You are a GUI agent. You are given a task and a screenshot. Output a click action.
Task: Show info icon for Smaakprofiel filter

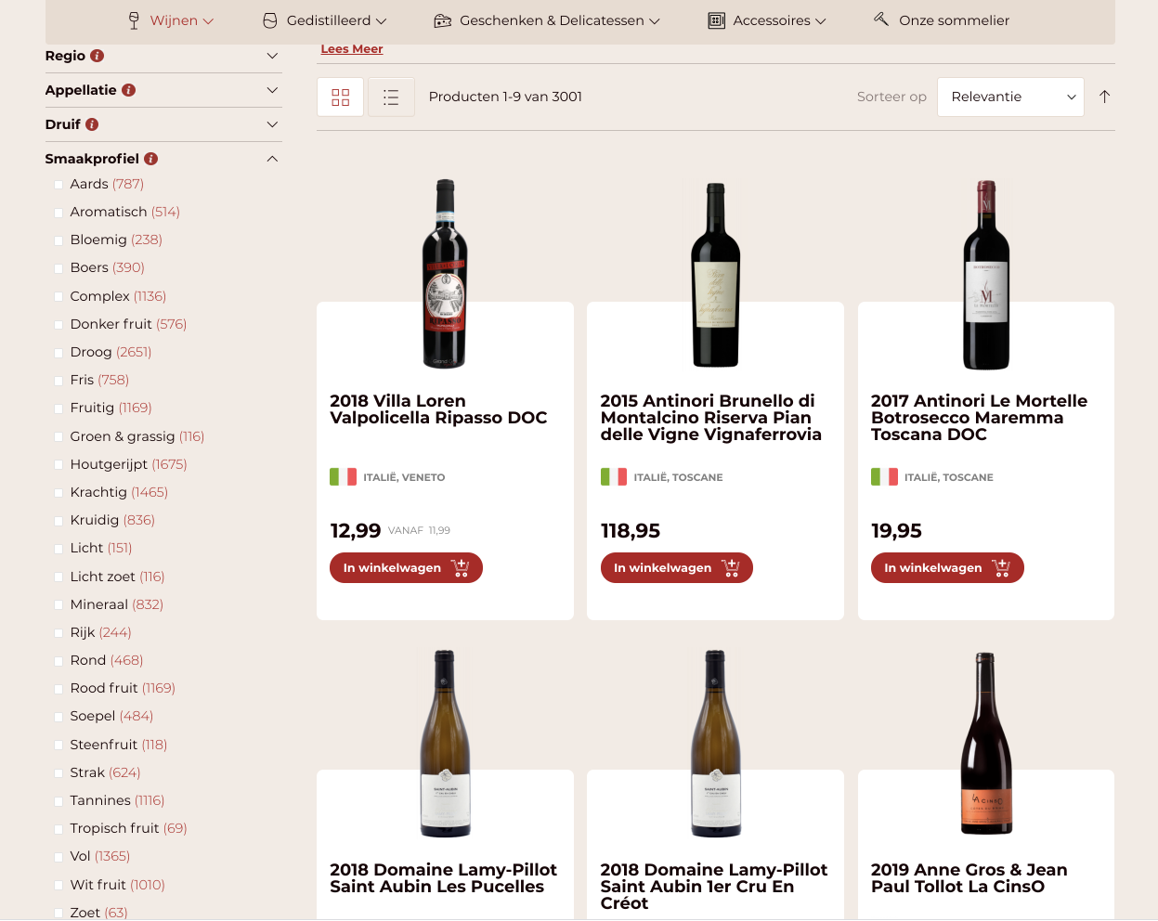(x=151, y=159)
